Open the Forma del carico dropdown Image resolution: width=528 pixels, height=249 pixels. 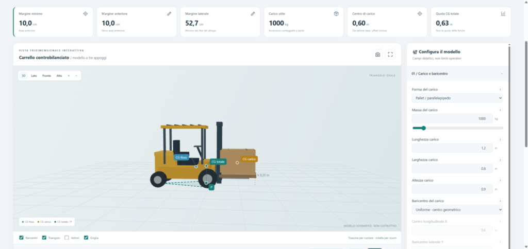(x=457, y=98)
